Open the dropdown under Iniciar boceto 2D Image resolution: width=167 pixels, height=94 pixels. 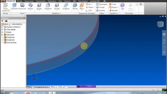tap(10, 10)
